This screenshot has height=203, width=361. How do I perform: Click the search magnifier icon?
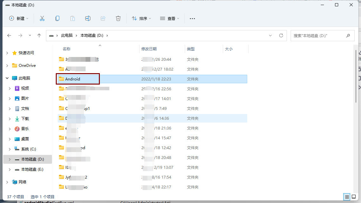pyautogui.click(x=348, y=35)
